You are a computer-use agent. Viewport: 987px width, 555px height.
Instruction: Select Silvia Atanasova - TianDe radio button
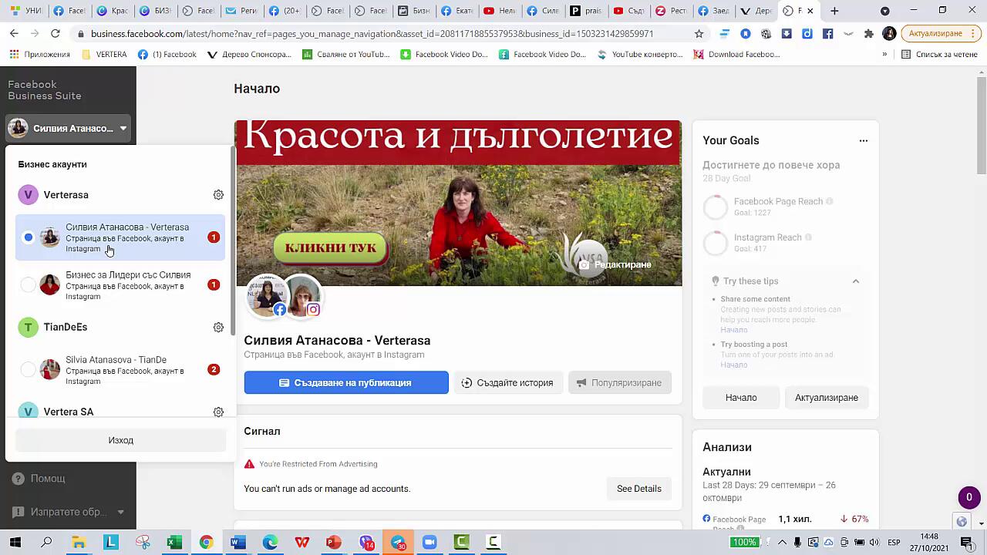pos(29,370)
